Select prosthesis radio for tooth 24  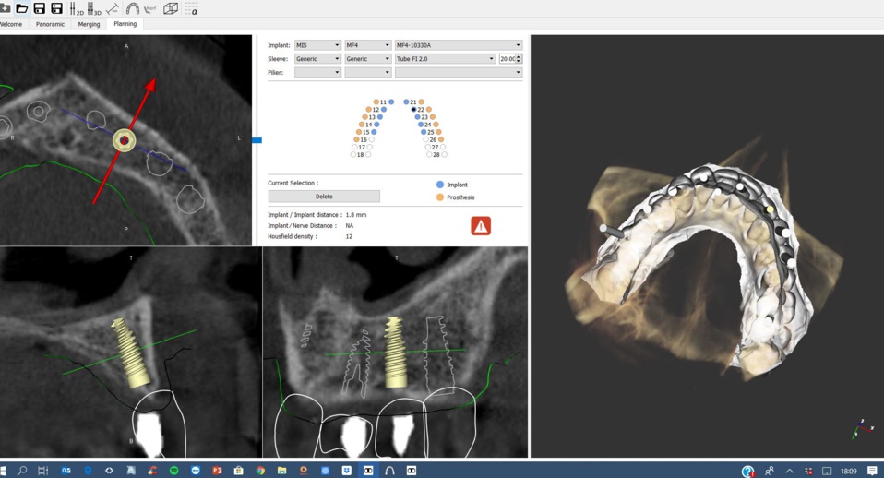(x=436, y=125)
